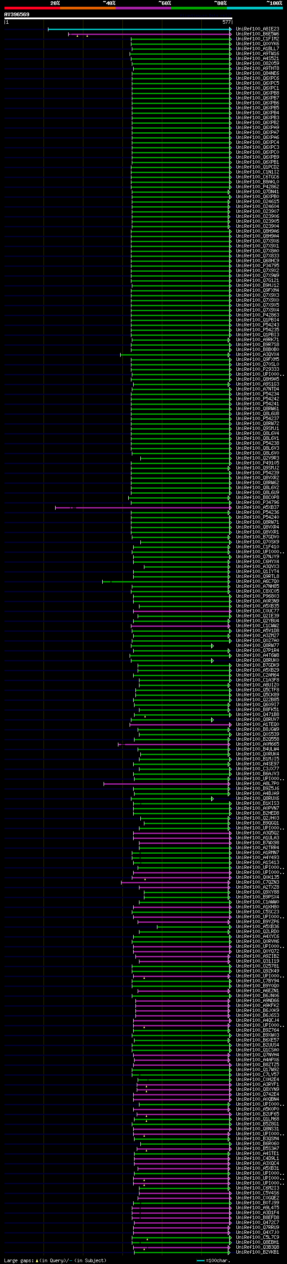287x1264 pixels.
Task: Click label UniRef100_A5XB37
Action: click(257, 508)
